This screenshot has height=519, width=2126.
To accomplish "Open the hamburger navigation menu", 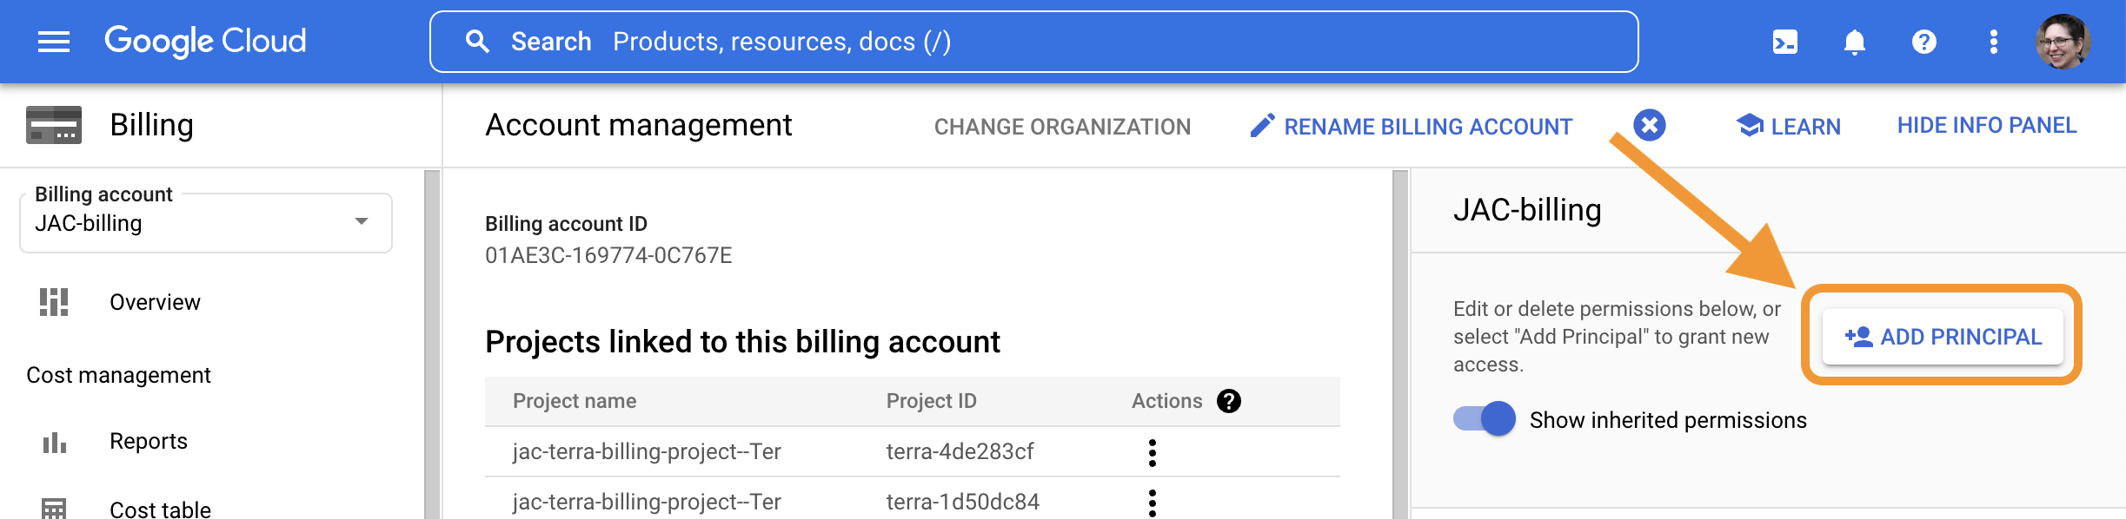I will [x=54, y=42].
